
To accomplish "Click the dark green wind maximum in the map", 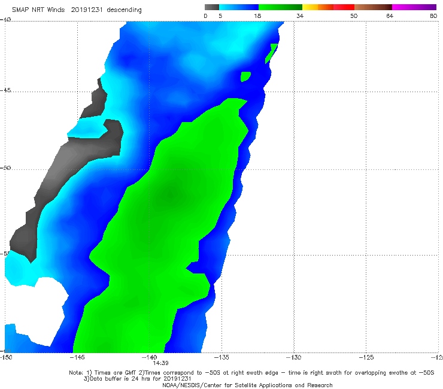I will [170, 194].
